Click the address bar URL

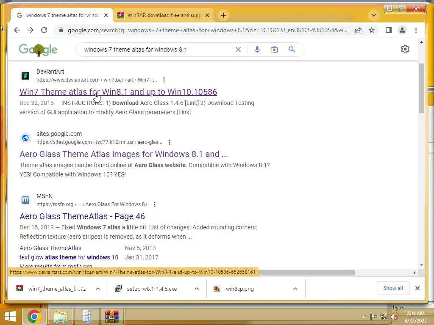coord(207,30)
